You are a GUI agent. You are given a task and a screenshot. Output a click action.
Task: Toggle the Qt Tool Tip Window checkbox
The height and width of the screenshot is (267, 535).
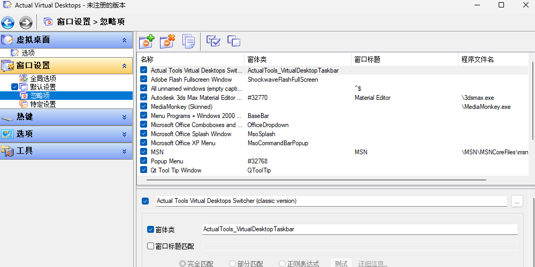pyautogui.click(x=143, y=170)
